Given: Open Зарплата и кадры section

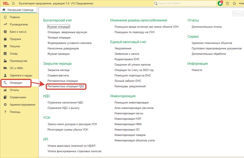Looking at the screenshot, I should tap(21, 75).
